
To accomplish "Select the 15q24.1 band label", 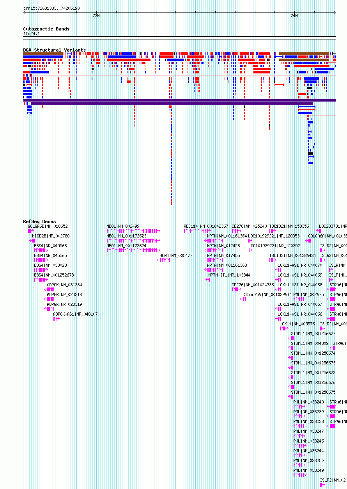I will (32, 34).
